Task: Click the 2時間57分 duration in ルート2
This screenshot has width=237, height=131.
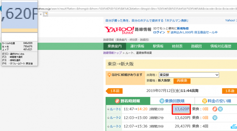Action: click(156, 118)
